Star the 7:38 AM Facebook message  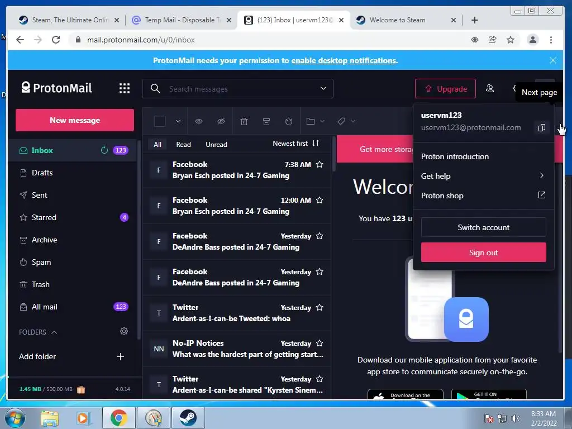320,165
